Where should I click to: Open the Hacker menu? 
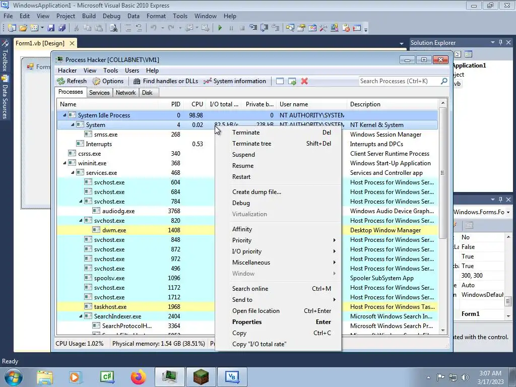[67, 71]
